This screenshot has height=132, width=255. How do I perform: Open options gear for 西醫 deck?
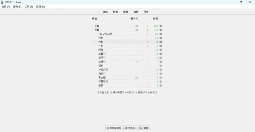pos(161,30)
